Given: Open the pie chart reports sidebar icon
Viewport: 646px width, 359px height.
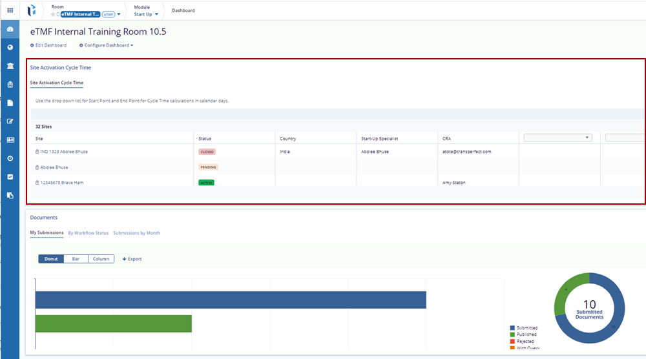Looking at the screenshot, I should tap(10, 48).
